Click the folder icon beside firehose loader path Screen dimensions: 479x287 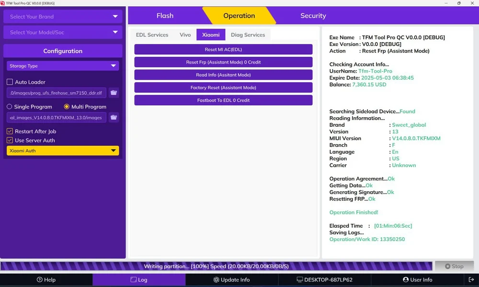(114, 93)
